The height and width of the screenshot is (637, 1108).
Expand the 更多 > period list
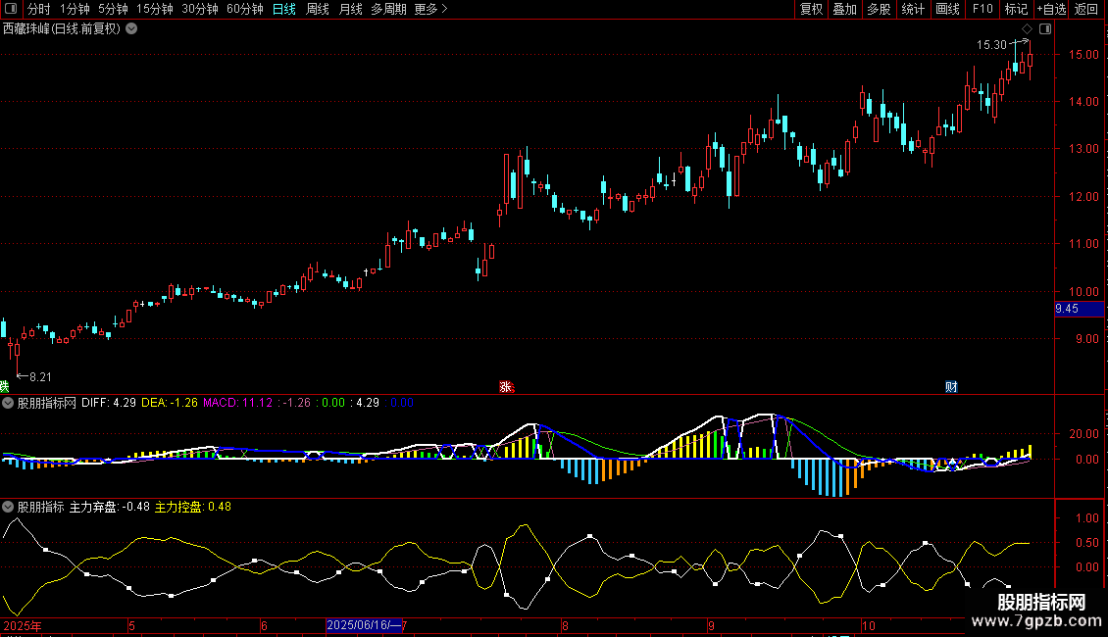pyautogui.click(x=430, y=9)
